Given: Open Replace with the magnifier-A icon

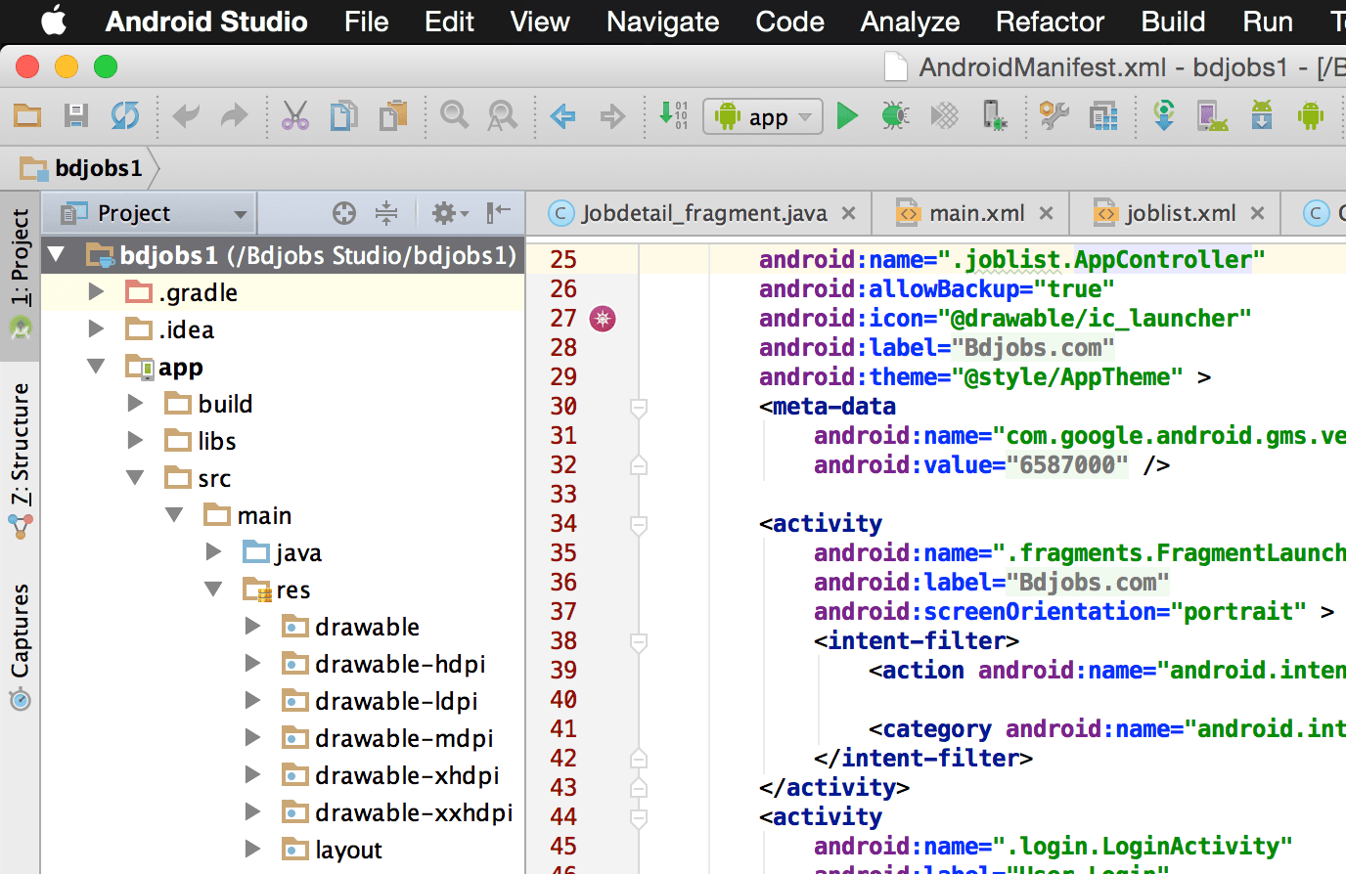Looking at the screenshot, I should 503,116.
